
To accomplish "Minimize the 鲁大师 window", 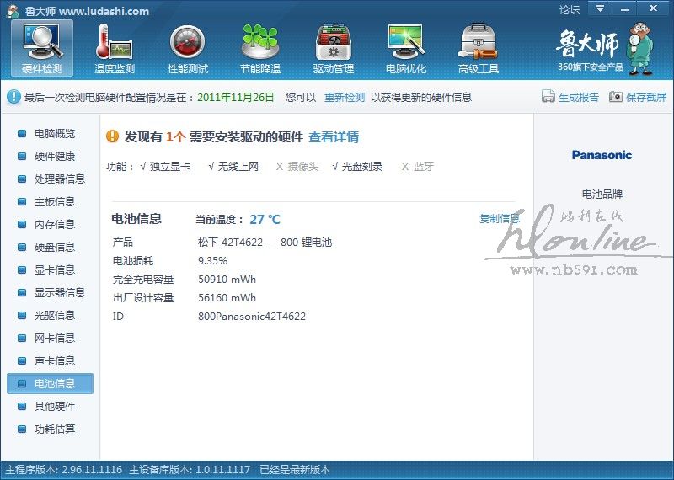I will 624,8.
